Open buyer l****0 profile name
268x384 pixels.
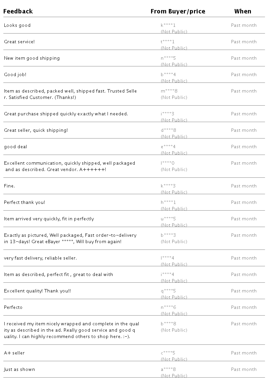pyautogui.click(x=167, y=163)
